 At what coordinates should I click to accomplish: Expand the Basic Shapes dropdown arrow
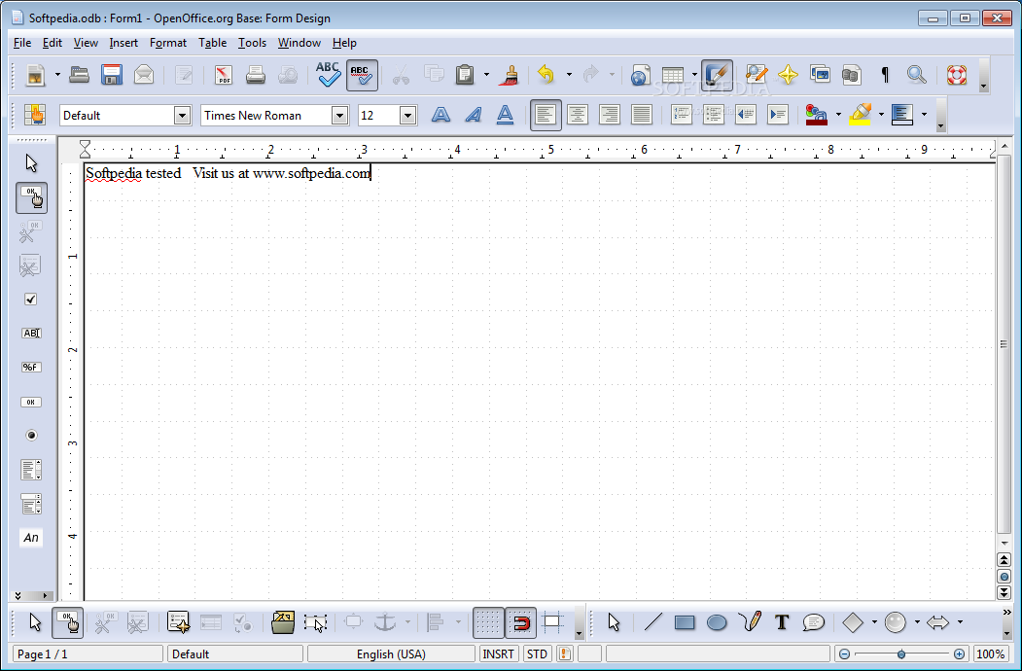click(874, 622)
